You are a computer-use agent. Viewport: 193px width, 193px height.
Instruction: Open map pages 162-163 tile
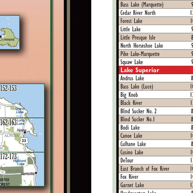click(x=22, y=135)
